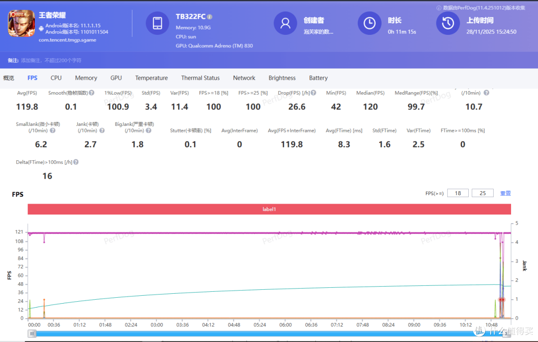Click the 王者荣耀 game app icon
Image resolution: width=538 pixels, height=342 pixels.
(21, 23)
